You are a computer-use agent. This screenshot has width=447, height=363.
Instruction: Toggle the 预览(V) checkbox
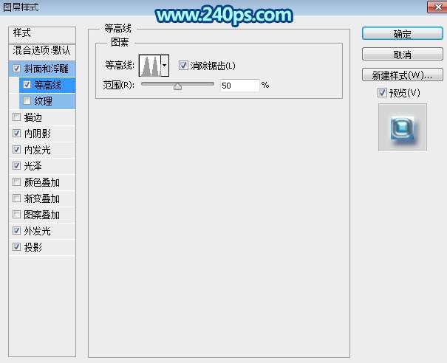click(382, 93)
